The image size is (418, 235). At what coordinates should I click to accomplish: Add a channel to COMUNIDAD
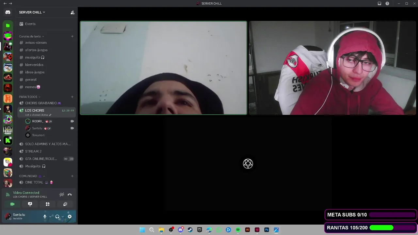point(72,176)
